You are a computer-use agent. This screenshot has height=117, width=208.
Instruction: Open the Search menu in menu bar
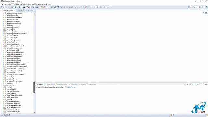pos(29,4)
